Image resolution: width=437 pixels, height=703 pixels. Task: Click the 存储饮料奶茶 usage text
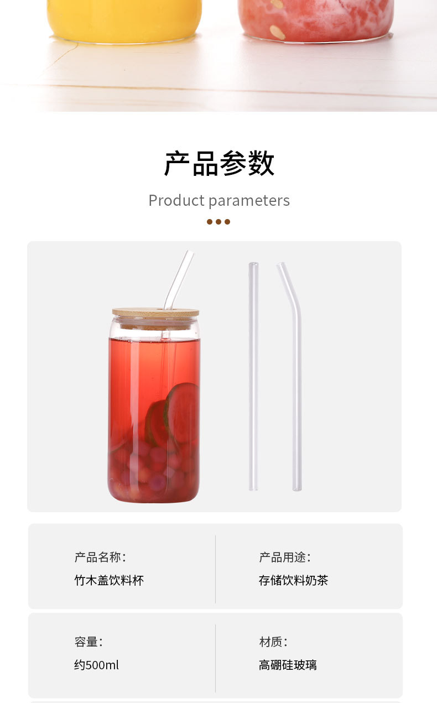pyautogui.click(x=294, y=580)
